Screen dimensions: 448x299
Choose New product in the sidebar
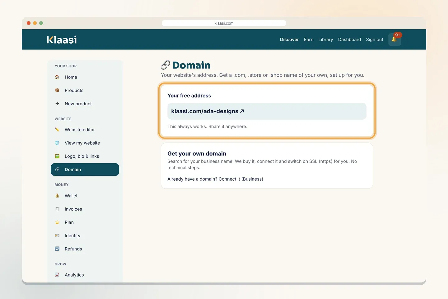pyautogui.click(x=85, y=104)
